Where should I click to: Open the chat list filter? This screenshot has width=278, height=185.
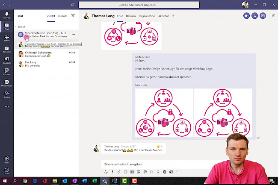73,16
